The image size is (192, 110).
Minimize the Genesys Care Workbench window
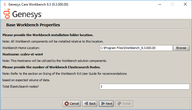coord(160,4)
